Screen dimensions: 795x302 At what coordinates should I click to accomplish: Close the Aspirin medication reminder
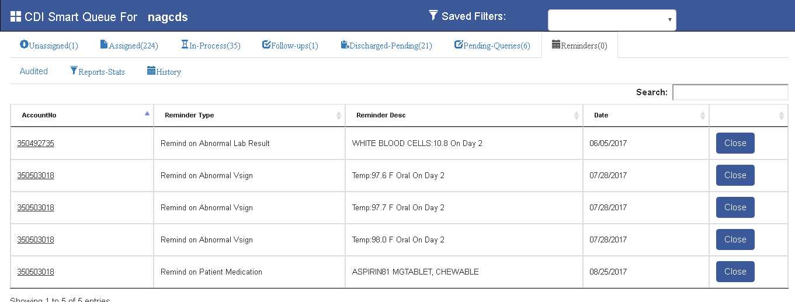pos(735,272)
